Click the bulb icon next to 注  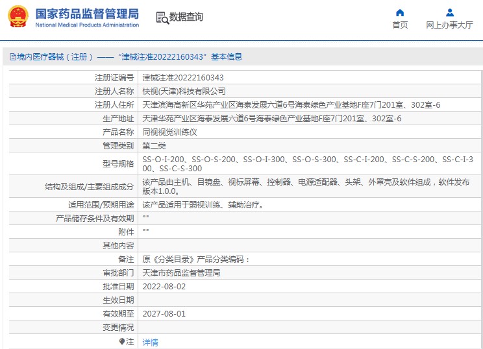point(121,341)
